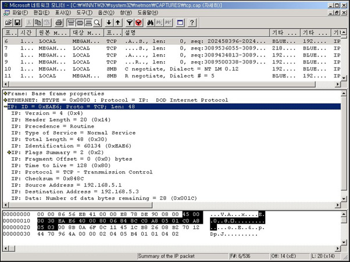The width and height of the screenshot is (350, 262).
Task: Click the Paste clipboard icon
Action: (x=47, y=23)
